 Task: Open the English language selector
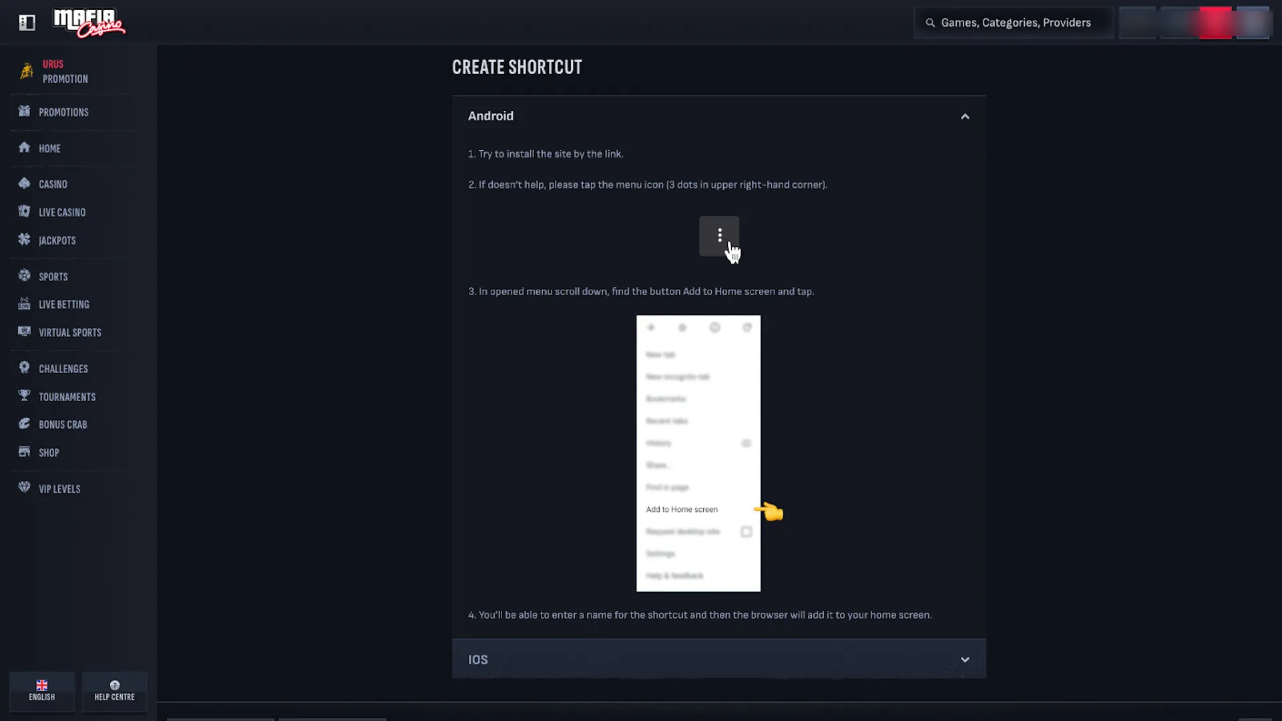tap(42, 691)
